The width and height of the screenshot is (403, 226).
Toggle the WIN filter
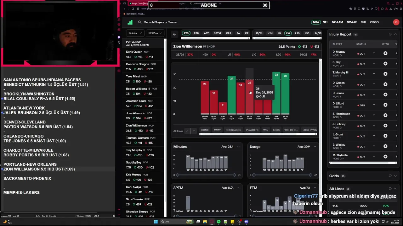pyautogui.click(x=266, y=130)
